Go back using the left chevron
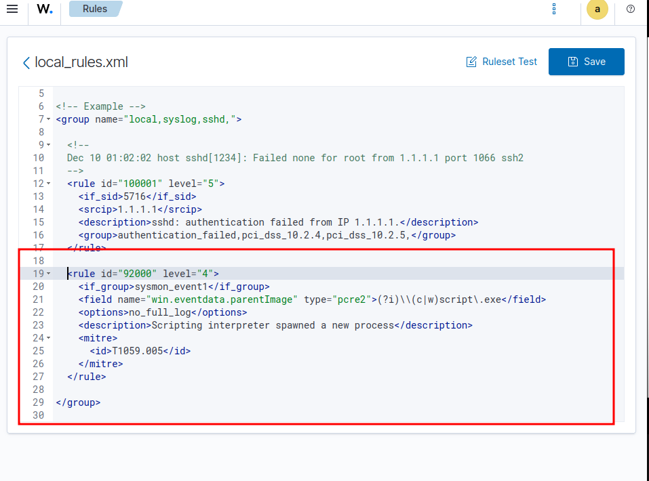The width and height of the screenshot is (649, 481). pyautogui.click(x=26, y=63)
